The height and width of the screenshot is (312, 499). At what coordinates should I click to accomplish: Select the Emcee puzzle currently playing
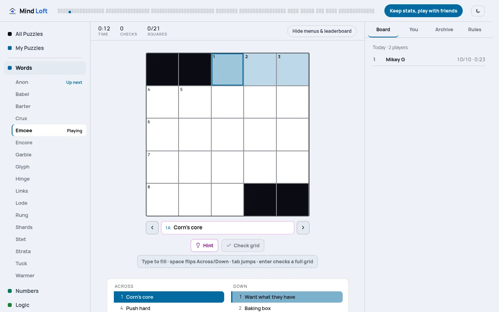[x=49, y=131]
